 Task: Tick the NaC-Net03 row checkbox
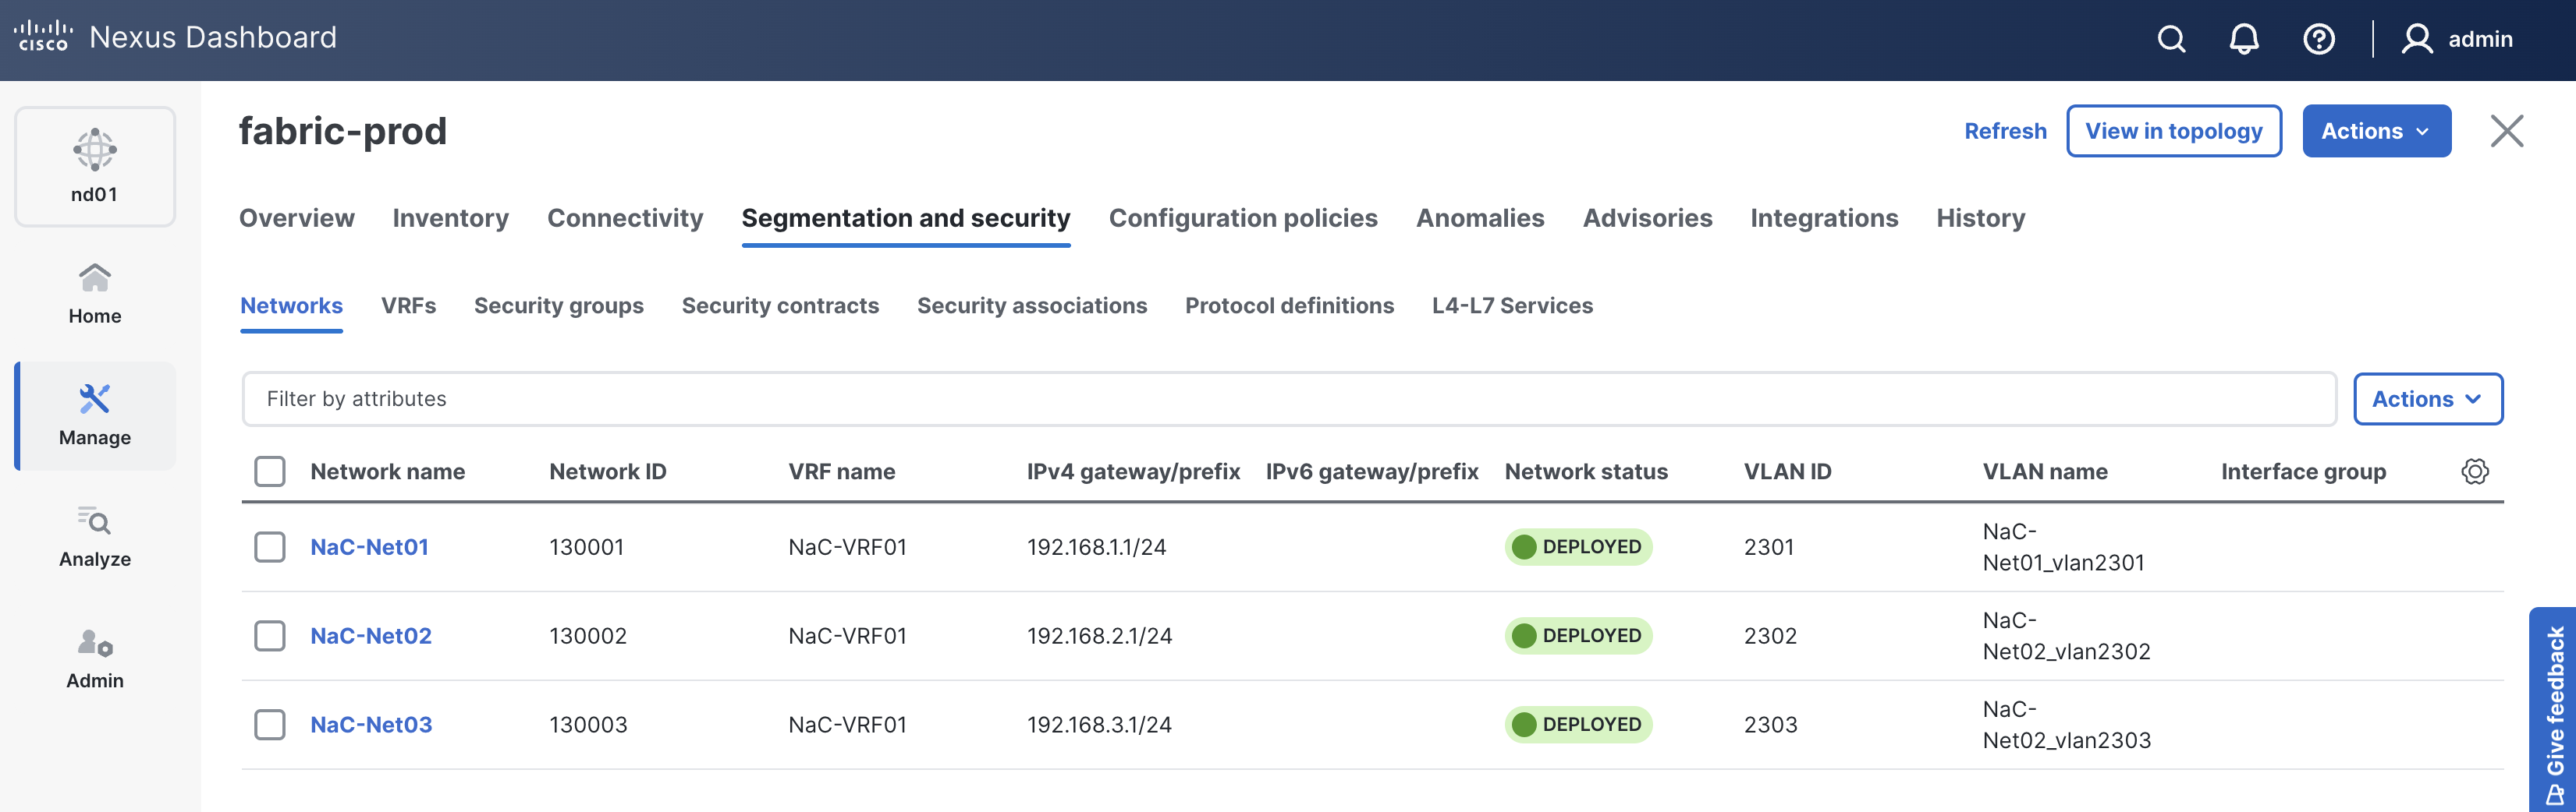(270, 724)
